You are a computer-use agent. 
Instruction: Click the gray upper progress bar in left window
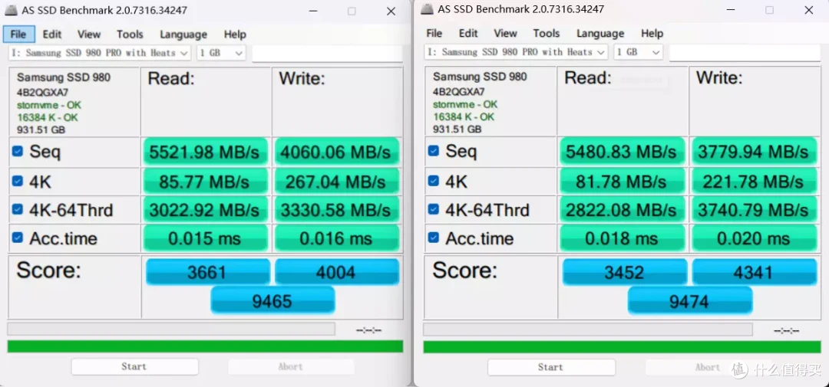[171, 329]
